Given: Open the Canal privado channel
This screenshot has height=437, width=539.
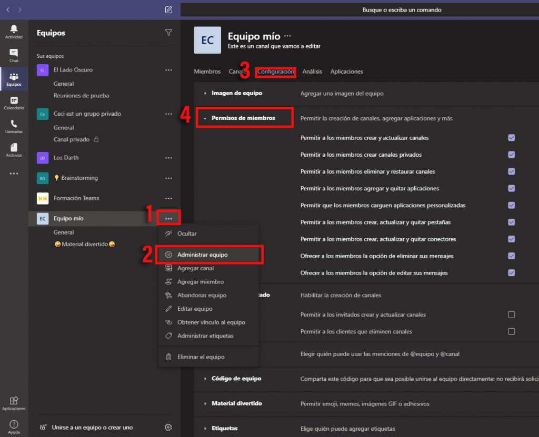Looking at the screenshot, I should [x=72, y=140].
